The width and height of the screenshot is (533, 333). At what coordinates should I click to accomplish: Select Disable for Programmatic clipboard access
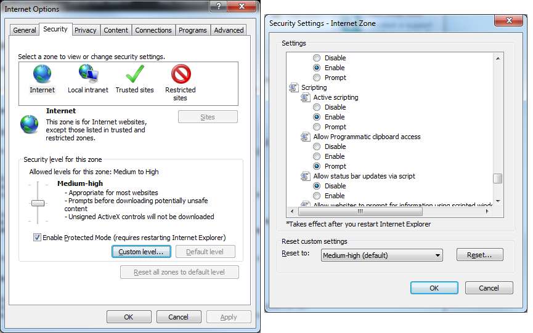tap(317, 146)
